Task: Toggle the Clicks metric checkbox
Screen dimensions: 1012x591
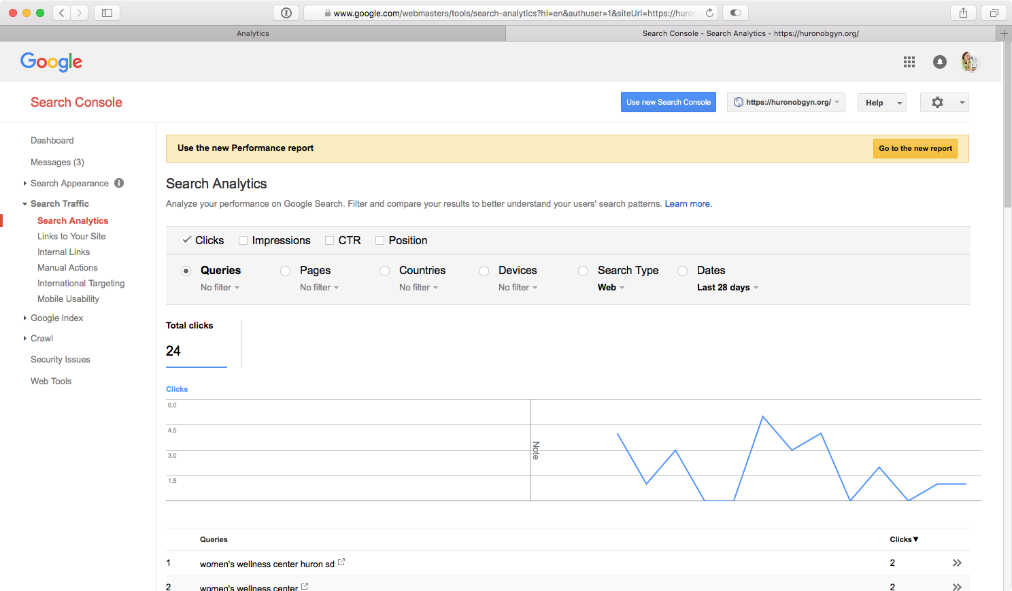Action: click(x=187, y=240)
